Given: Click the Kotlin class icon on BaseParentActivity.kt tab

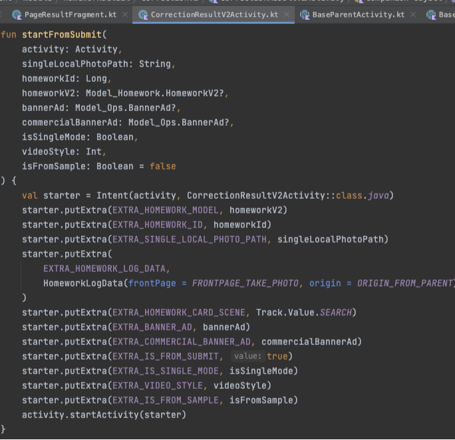Looking at the screenshot, I should coord(305,15).
